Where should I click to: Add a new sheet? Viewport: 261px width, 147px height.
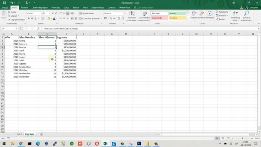42,134
